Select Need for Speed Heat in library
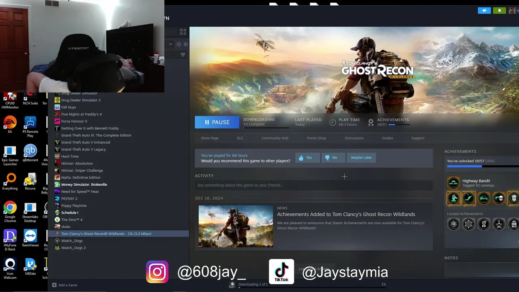The image size is (519, 292). click(80, 191)
